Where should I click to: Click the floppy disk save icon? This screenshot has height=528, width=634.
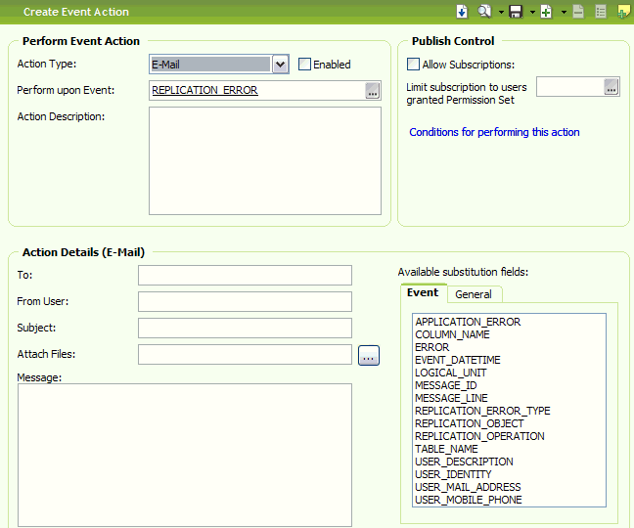pyautogui.click(x=515, y=12)
